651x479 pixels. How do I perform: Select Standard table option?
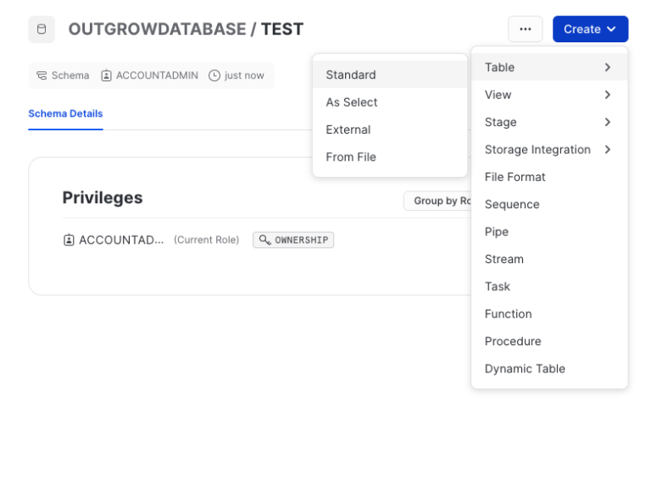point(351,74)
